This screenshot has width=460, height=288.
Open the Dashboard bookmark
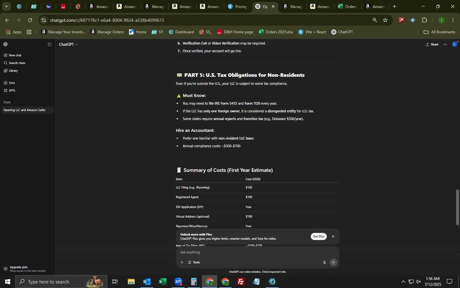[x=181, y=32]
